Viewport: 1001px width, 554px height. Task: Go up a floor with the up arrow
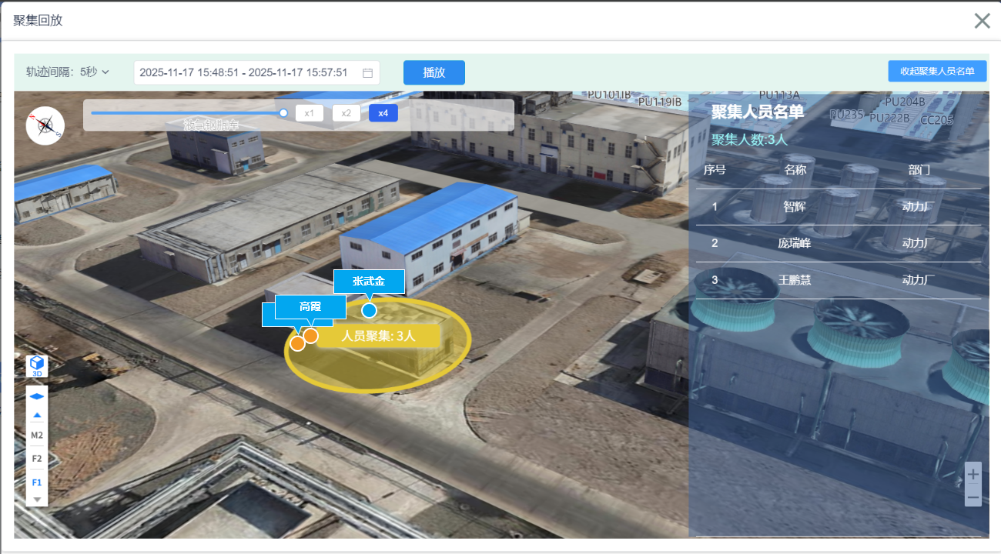click(37, 415)
